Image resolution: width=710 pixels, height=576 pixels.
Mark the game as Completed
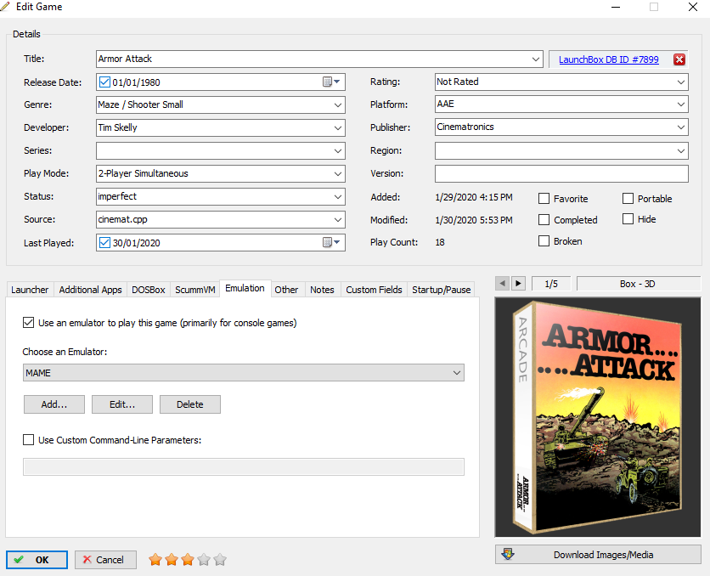tap(544, 220)
